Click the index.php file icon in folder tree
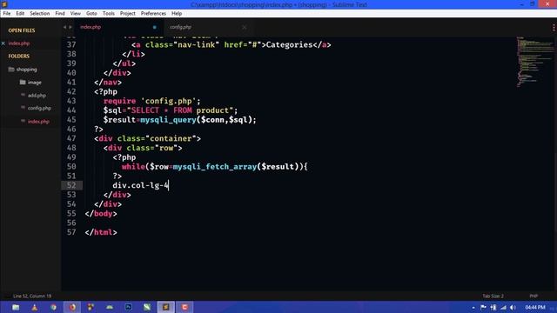Screen dimensions: 557x313 tap(23, 121)
